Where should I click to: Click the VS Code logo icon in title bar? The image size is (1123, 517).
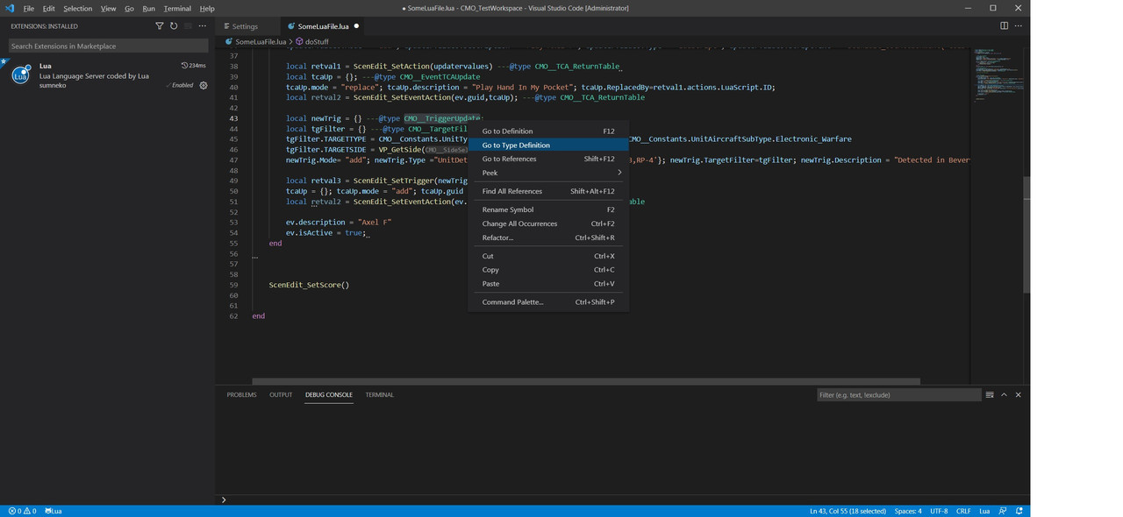coord(10,8)
